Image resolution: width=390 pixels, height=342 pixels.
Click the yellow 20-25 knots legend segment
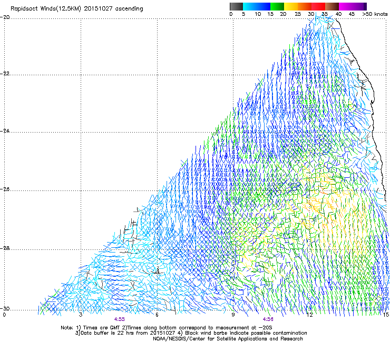[x=291, y=6]
